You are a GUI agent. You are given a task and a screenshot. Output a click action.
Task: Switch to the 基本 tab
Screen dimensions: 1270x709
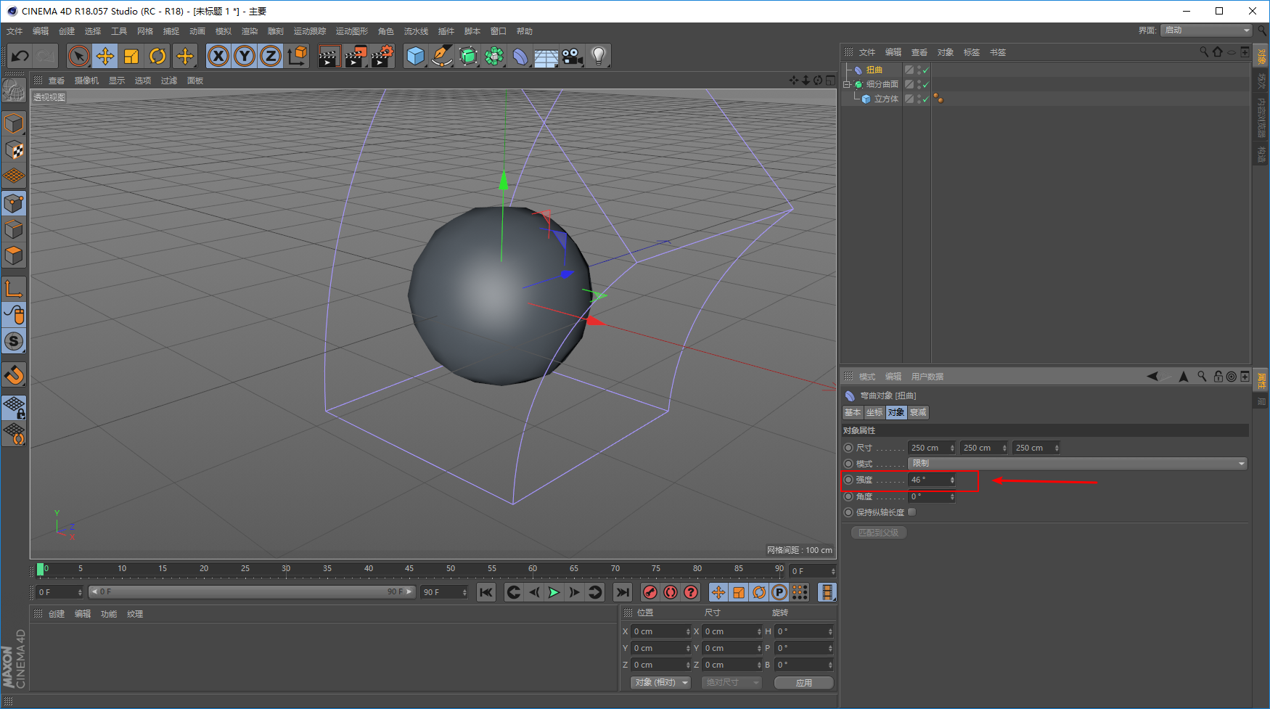(853, 412)
